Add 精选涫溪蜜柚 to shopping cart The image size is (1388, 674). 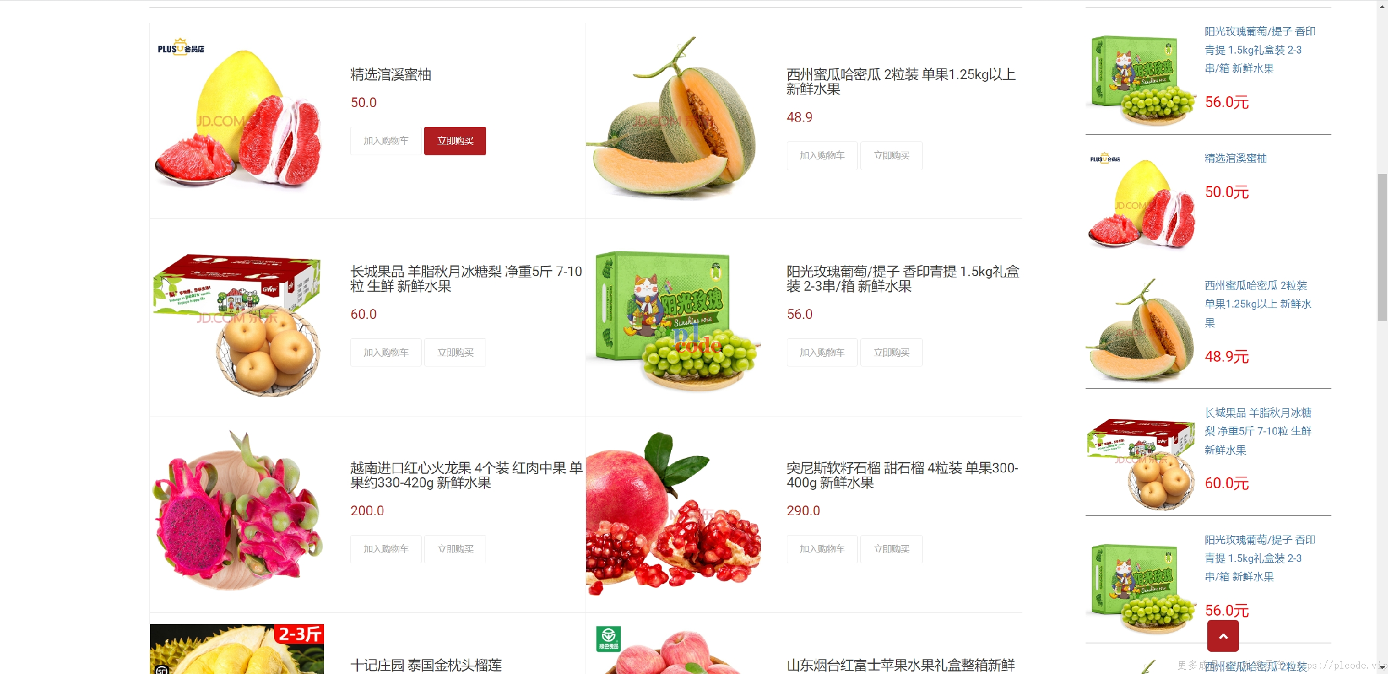[386, 141]
